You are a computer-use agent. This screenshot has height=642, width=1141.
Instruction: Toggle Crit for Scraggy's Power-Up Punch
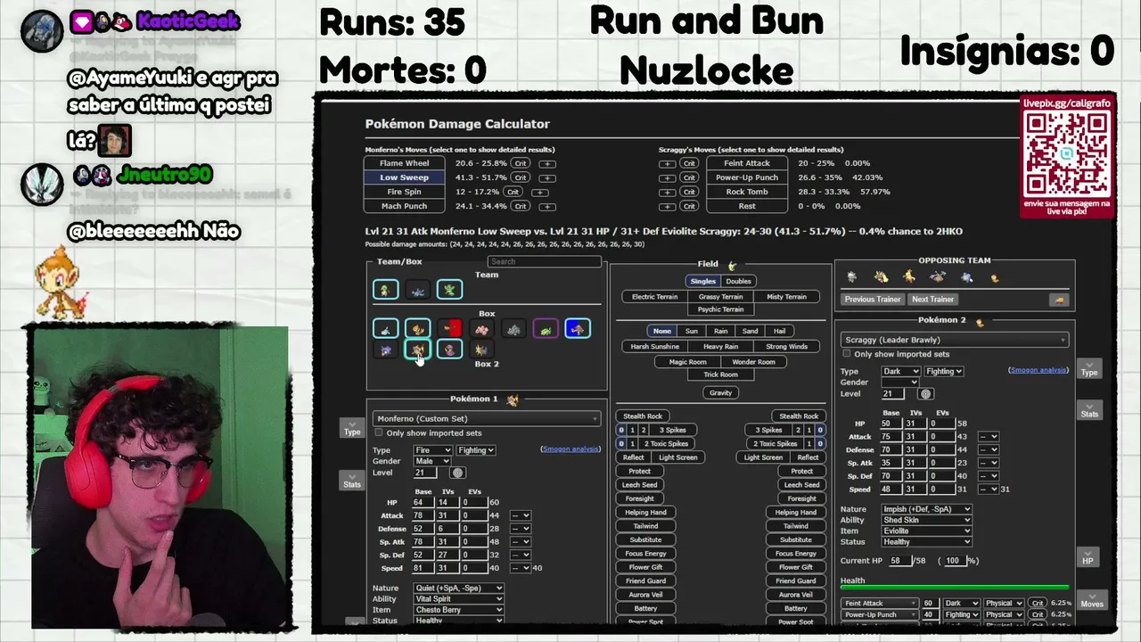(x=689, y=177)
